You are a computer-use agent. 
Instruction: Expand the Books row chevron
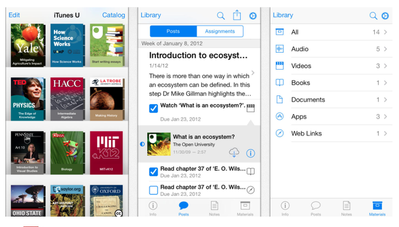pyautogui.click(x=386, y=82)
